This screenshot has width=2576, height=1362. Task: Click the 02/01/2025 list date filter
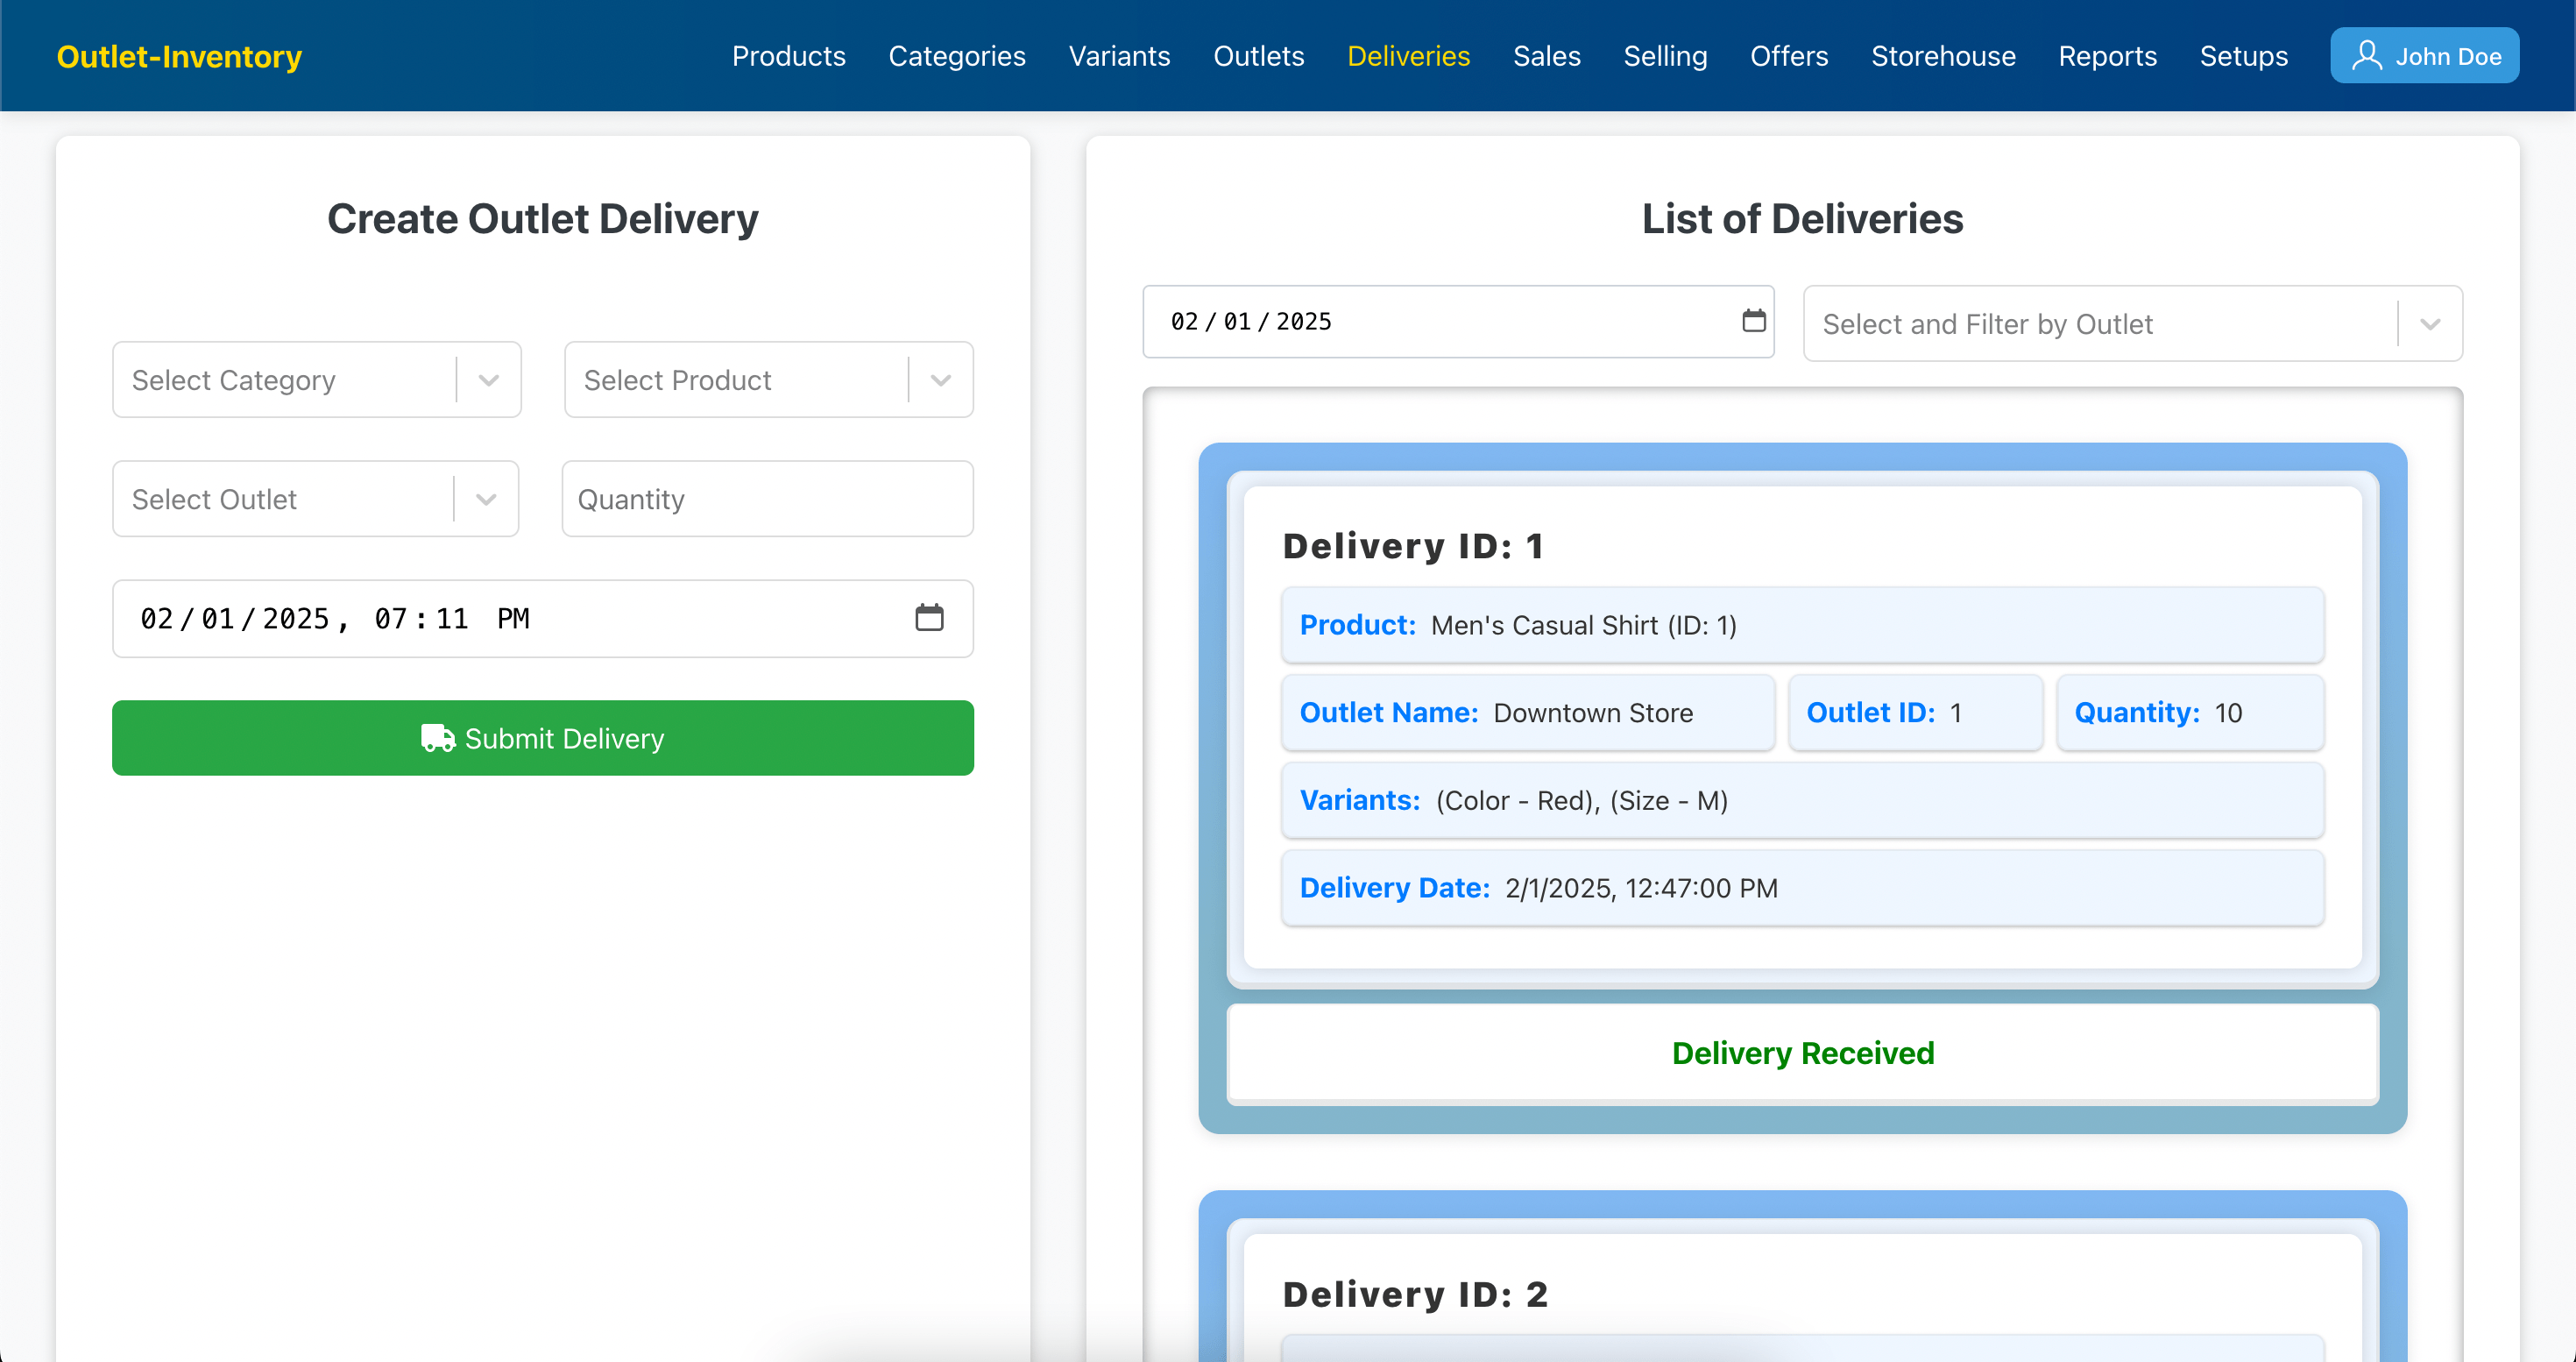[x=1458, y=322]
